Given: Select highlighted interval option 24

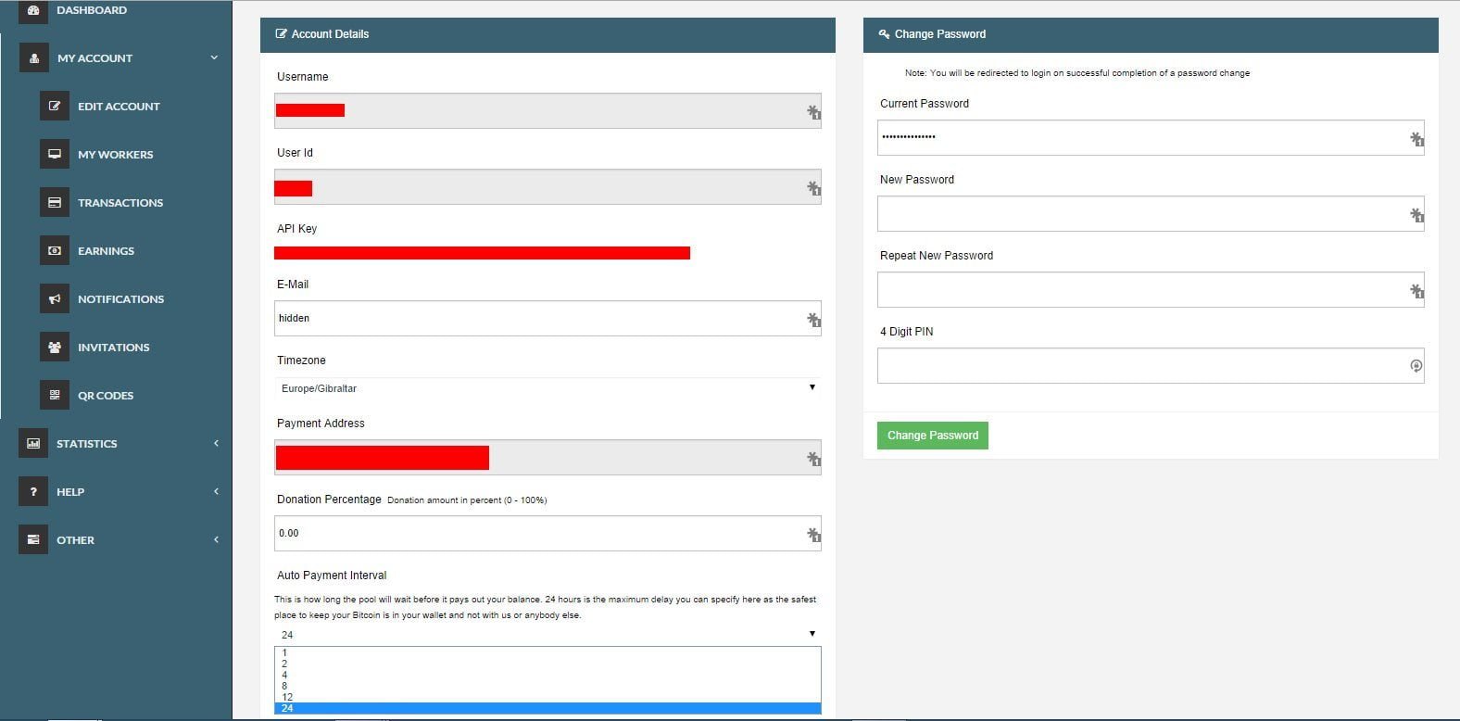Looking at the screenshot, I should (547, 708).
